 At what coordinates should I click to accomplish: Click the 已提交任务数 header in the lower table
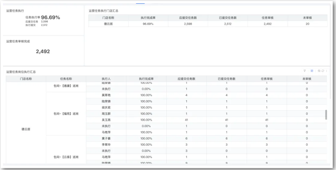[x=227, y=79]
